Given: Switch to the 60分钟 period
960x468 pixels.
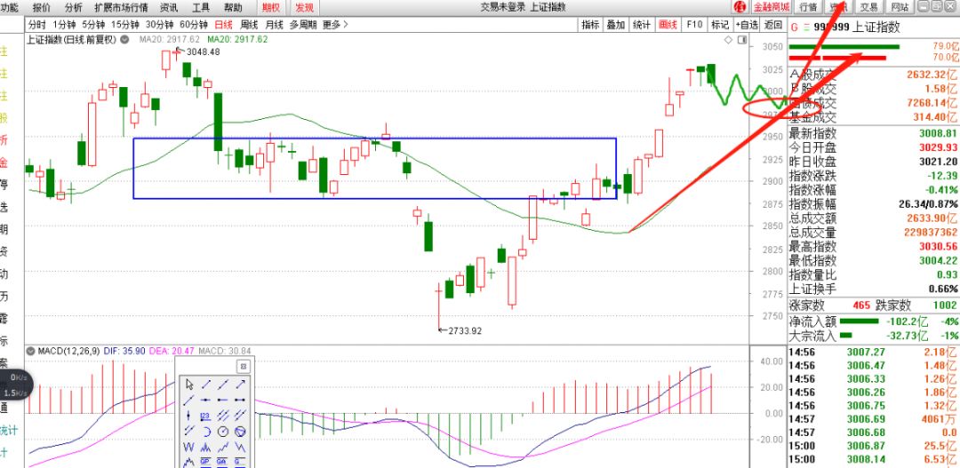Looking at the screenshot, I should click(x=194, y=25).
